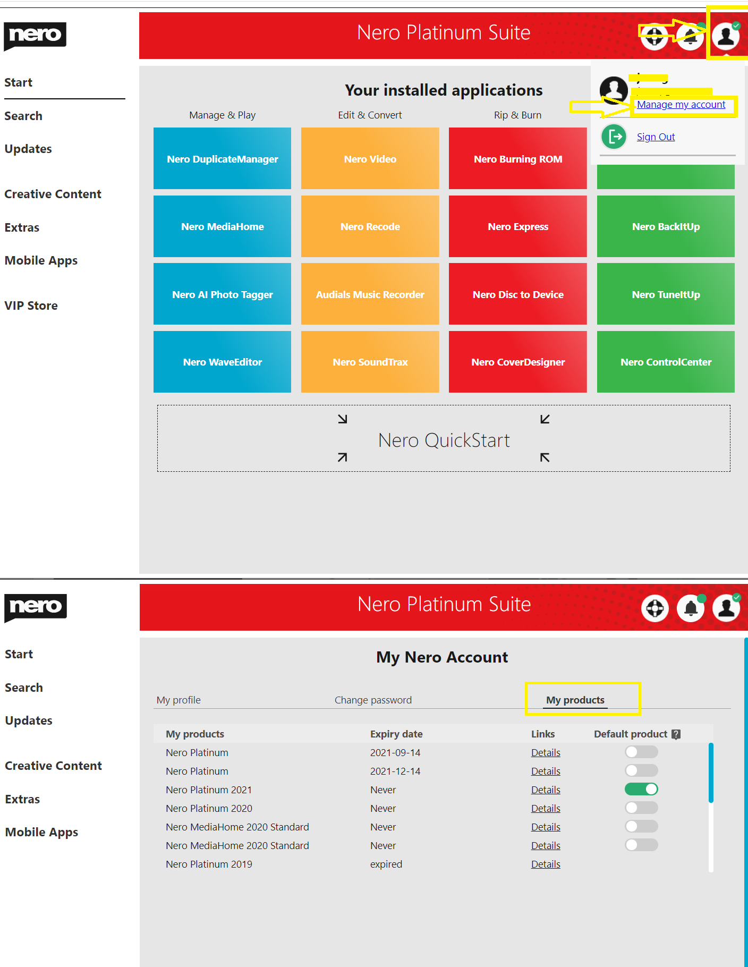Image resolution: width=748 pixels, height=967 pixels.
Task: Open Details for Nero Platinum 2021-12-14
Action: click(546, 771)
